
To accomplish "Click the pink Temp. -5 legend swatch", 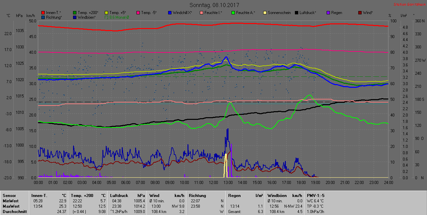I will point(138,13).
